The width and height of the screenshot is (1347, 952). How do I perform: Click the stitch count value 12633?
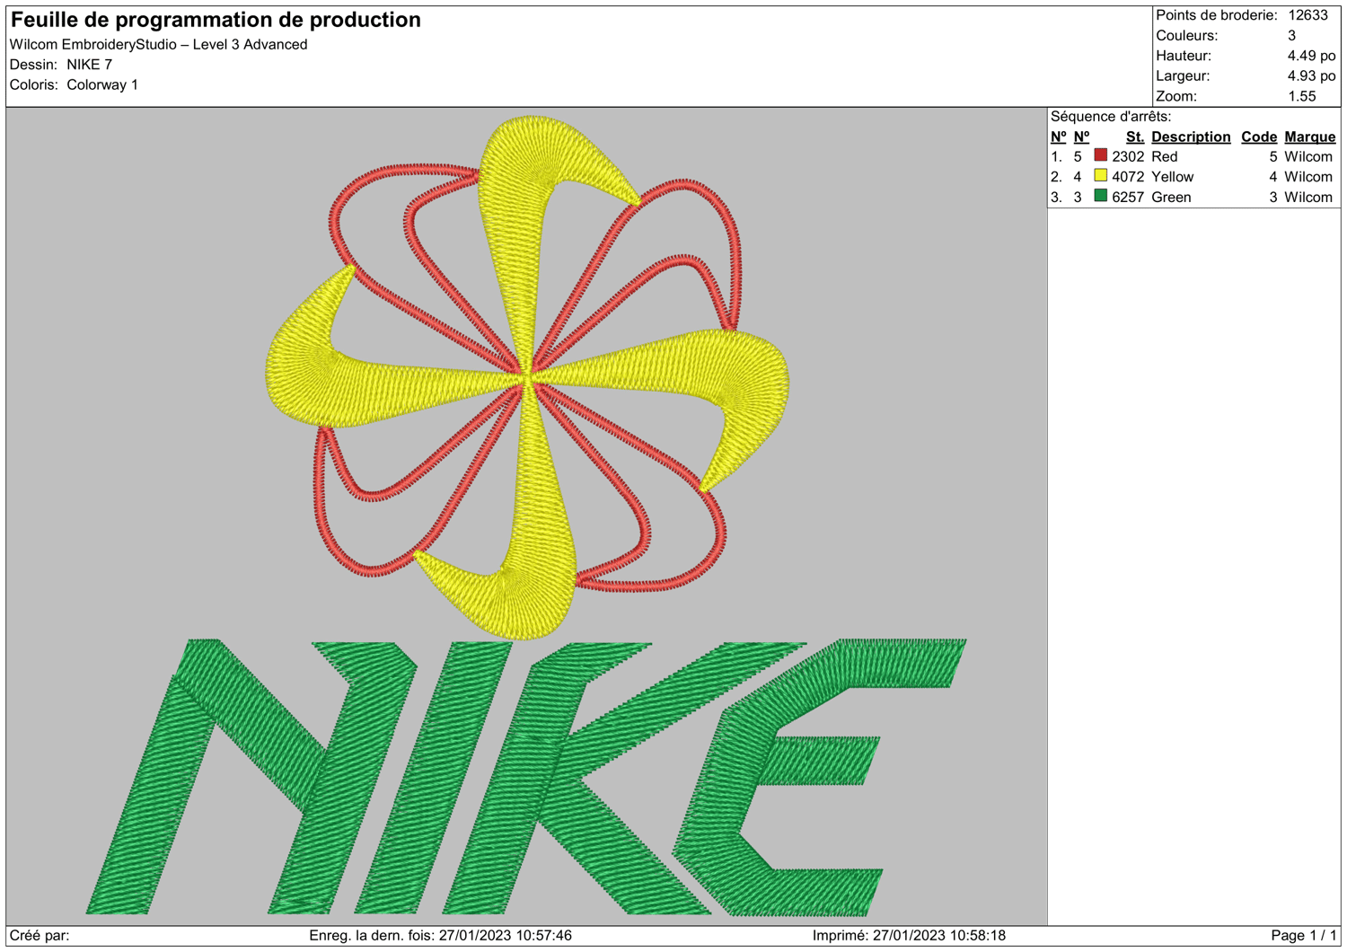(1307, 15)
